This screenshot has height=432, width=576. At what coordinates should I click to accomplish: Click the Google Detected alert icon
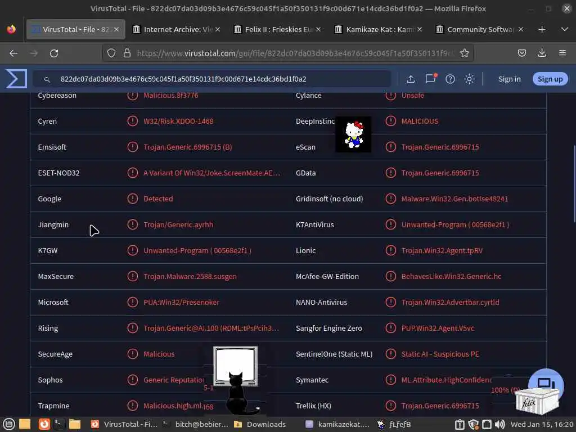[x=132, y=199]
